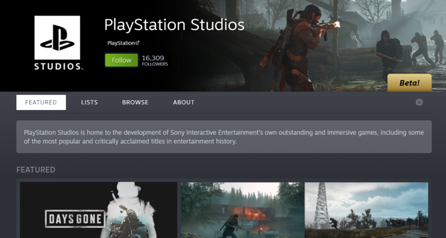Go to the ABOUT tab
Image resolution: width=446 pixels, height=238 pixels.
184,102
